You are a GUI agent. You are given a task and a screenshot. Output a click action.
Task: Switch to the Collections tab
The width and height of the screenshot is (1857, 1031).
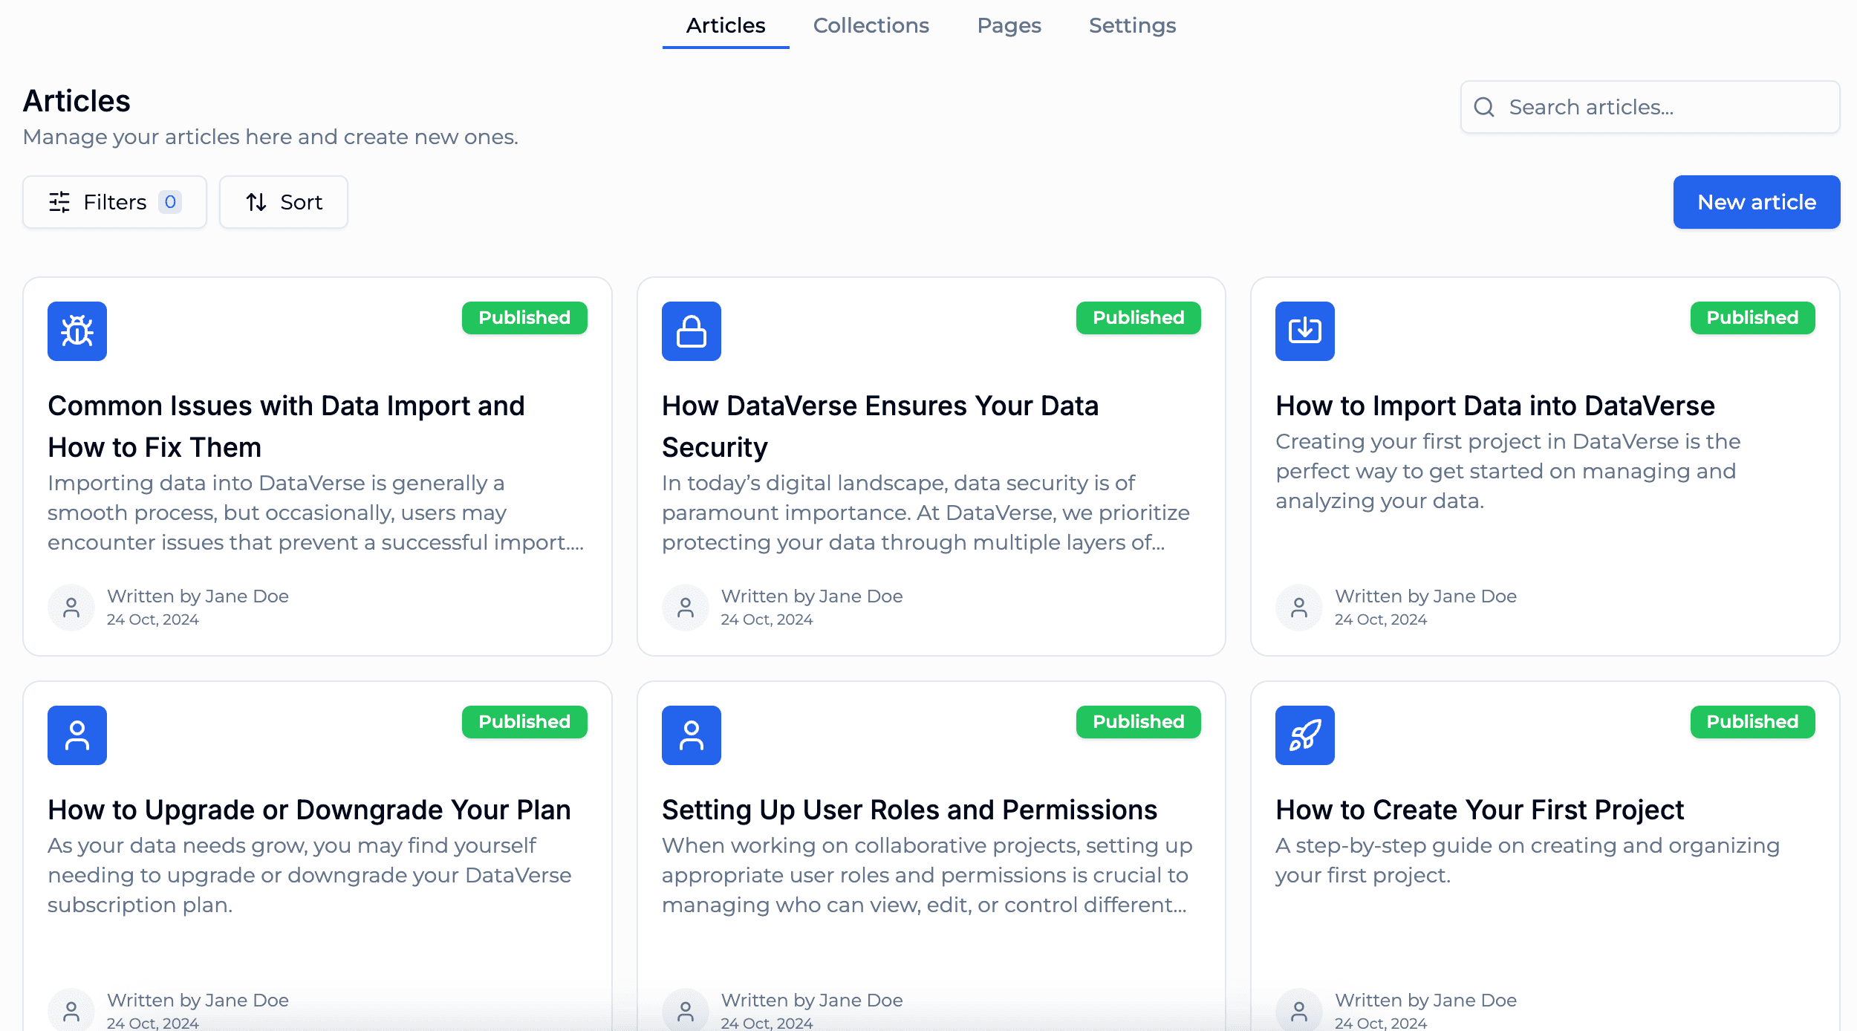(871, 25)
